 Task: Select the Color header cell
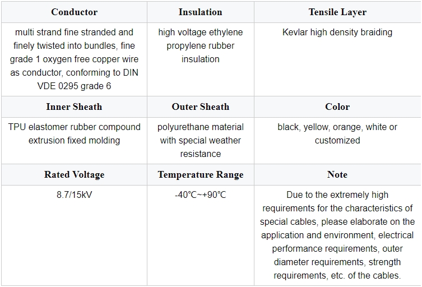click(x=337, y=107)
